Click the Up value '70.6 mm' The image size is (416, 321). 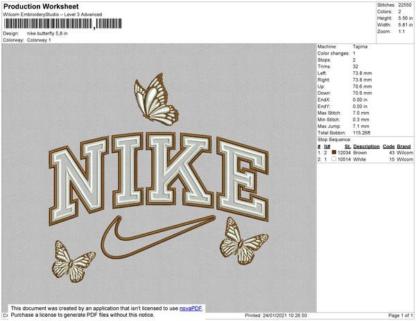tap(362, 86)
